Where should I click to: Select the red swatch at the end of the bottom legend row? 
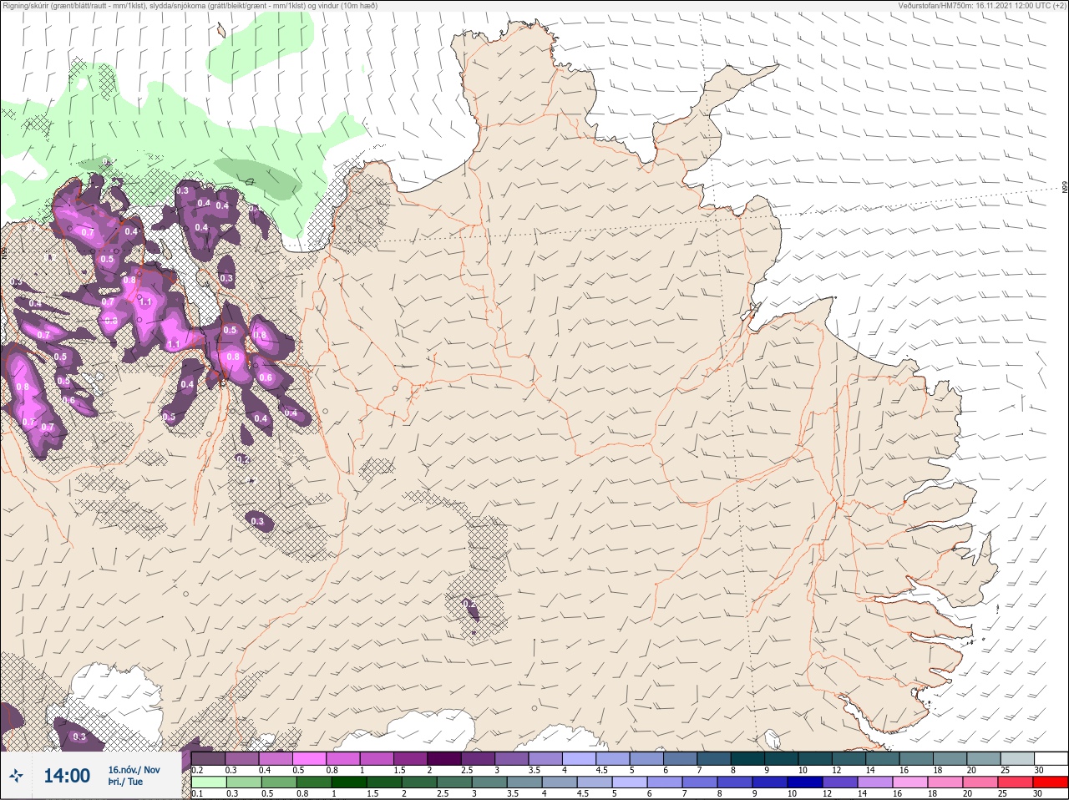coord(1050,782)
